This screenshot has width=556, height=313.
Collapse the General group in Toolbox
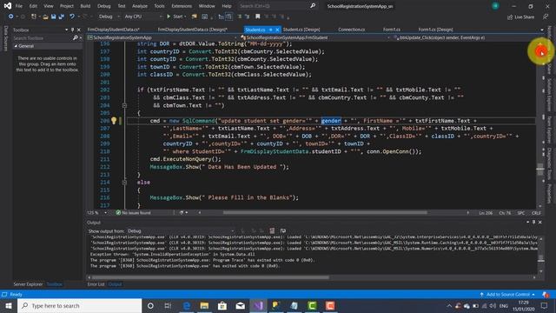pos(16,46)
